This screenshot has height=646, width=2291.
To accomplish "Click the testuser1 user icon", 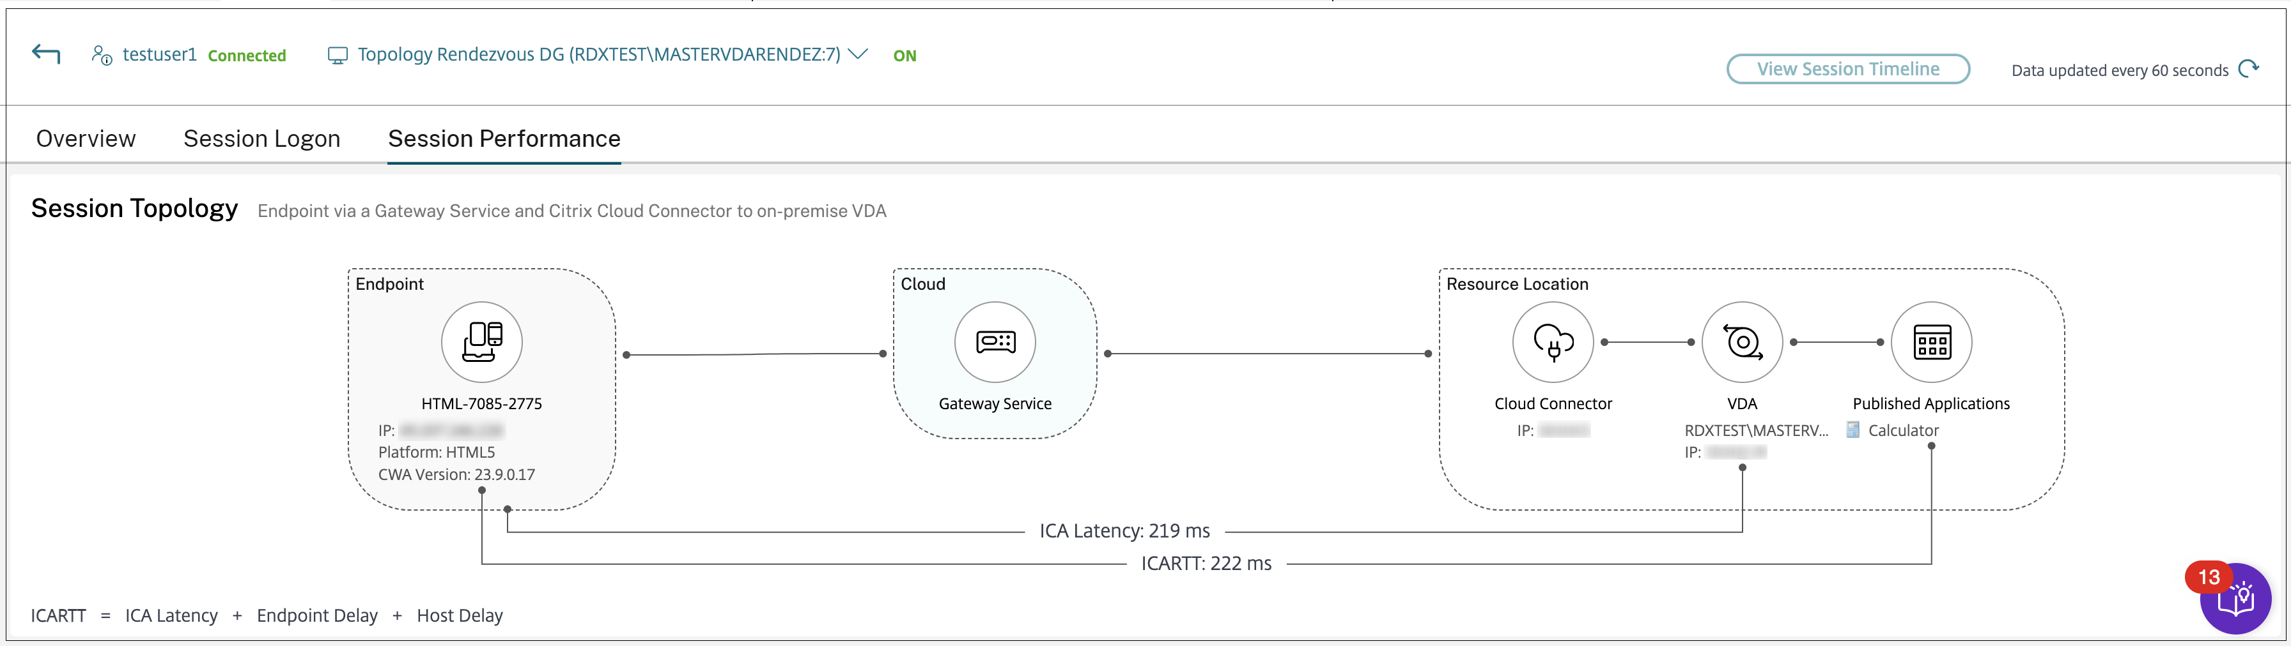I will click(x=102, y=55).
